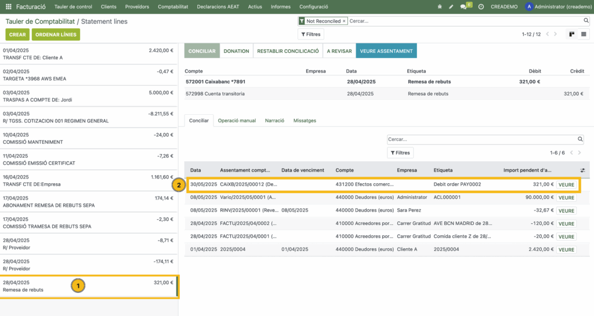This screenshot has height=316, width=594.
Task: Switch to kanban view icon
Action: pos(571,34)
